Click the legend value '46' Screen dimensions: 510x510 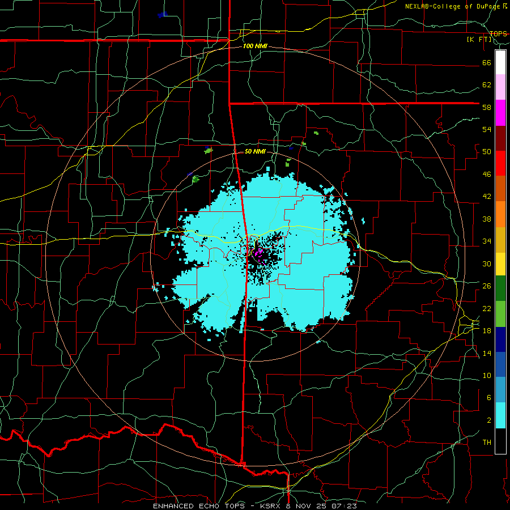pos(487,175)
